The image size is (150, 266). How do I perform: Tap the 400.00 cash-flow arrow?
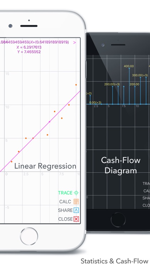tap(129, 86)
